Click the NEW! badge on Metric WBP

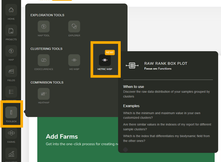click(110, 52)
